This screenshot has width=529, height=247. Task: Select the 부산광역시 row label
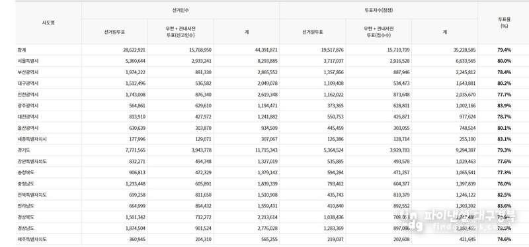pyautogui.click(x=28, y=72)
